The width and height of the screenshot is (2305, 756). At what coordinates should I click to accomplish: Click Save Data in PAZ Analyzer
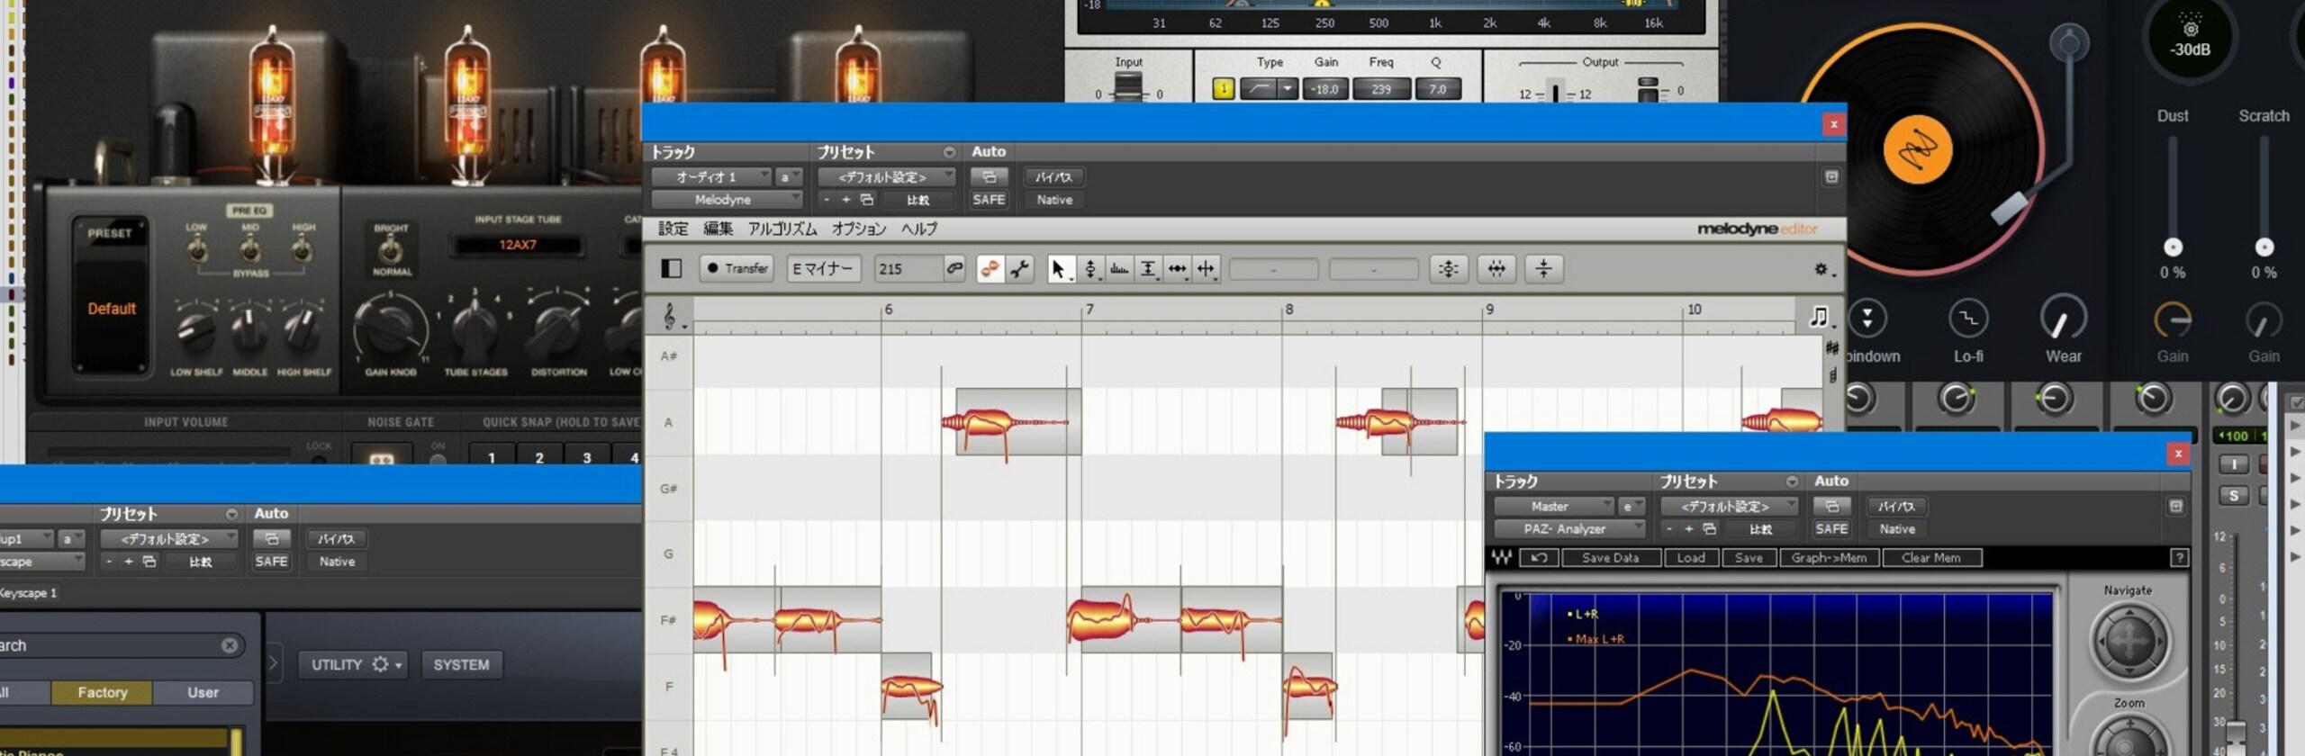click(x=1610, y=558)
